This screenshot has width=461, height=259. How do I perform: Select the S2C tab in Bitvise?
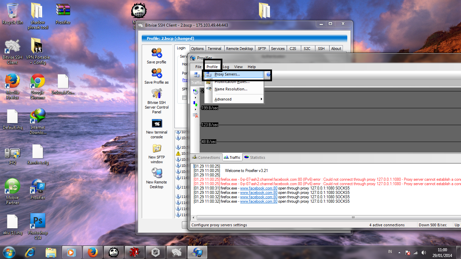pos(307,49)
